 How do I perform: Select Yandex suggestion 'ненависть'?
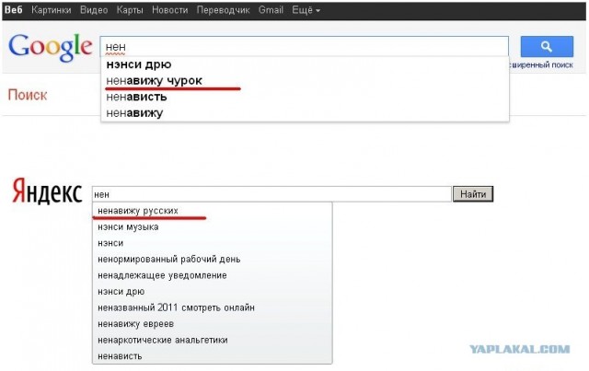(213, 356)
